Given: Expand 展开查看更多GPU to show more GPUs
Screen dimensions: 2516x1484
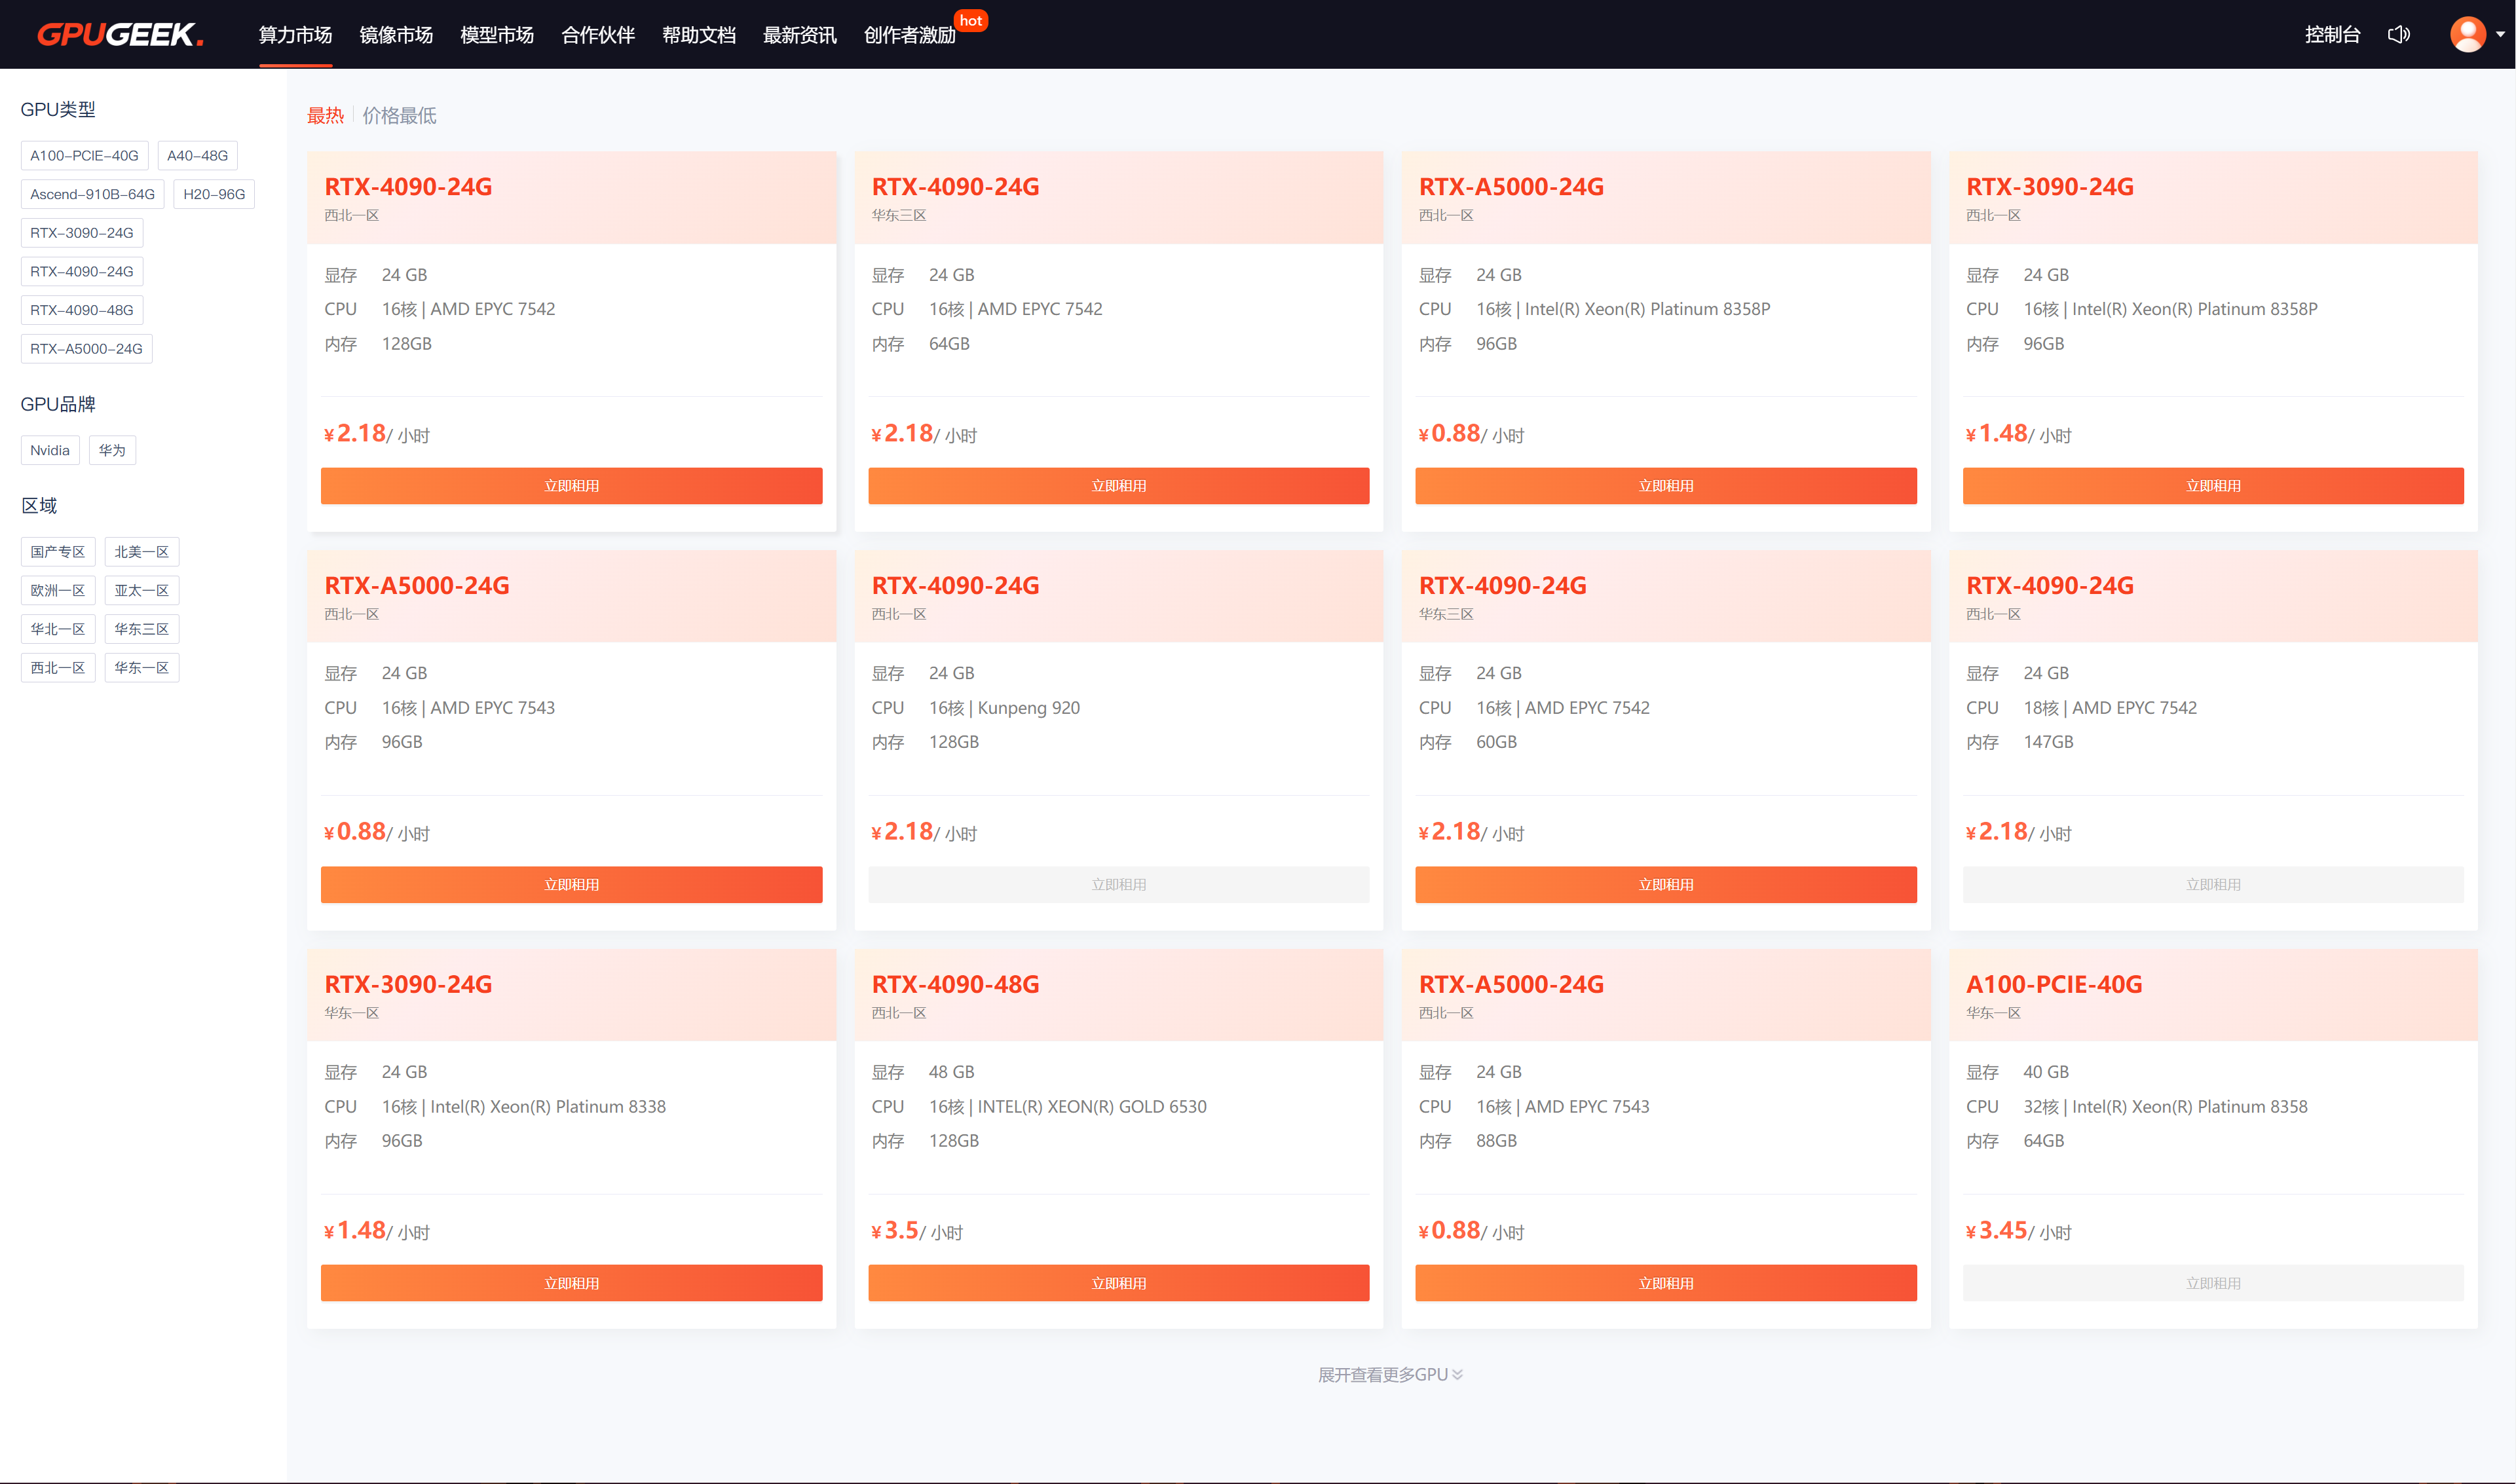Looking at the screenshot, I should click(1390, 1374).
